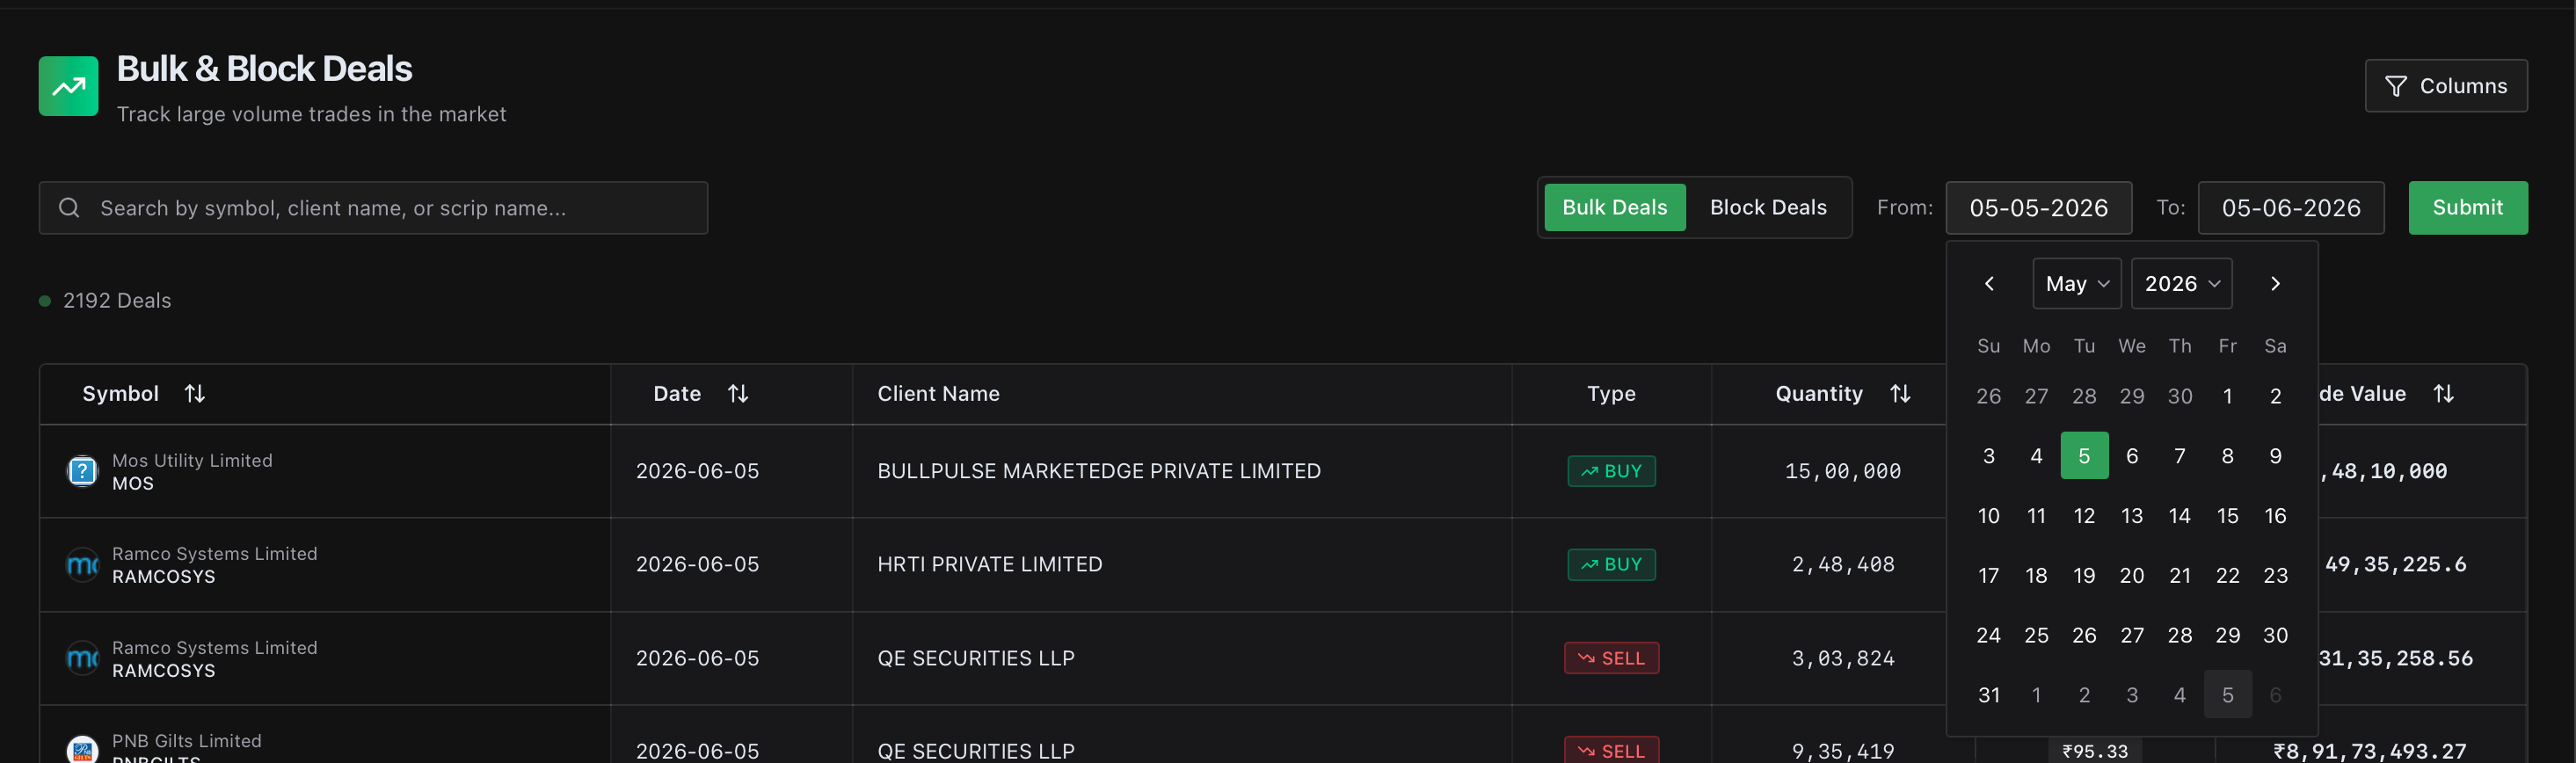The height and width of the screenshot is (763, 2576).
Task: Submit the selected date range
Action: 2468,208
